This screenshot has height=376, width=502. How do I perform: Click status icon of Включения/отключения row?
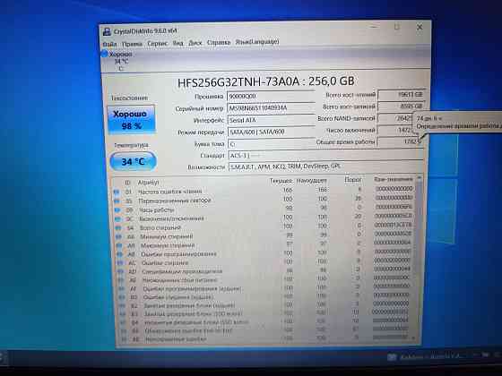tap(117, 219)
